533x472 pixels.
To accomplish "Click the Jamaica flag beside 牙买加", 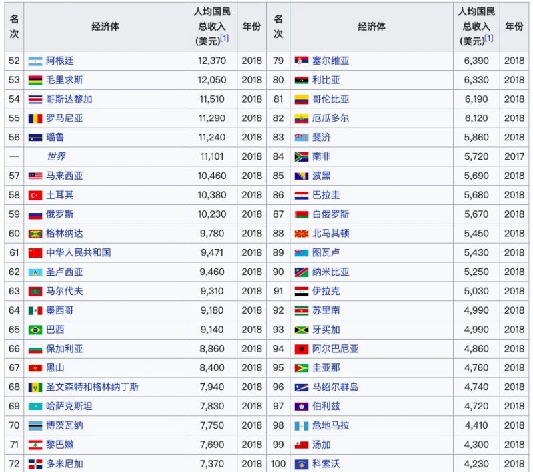I will point(302,330).
